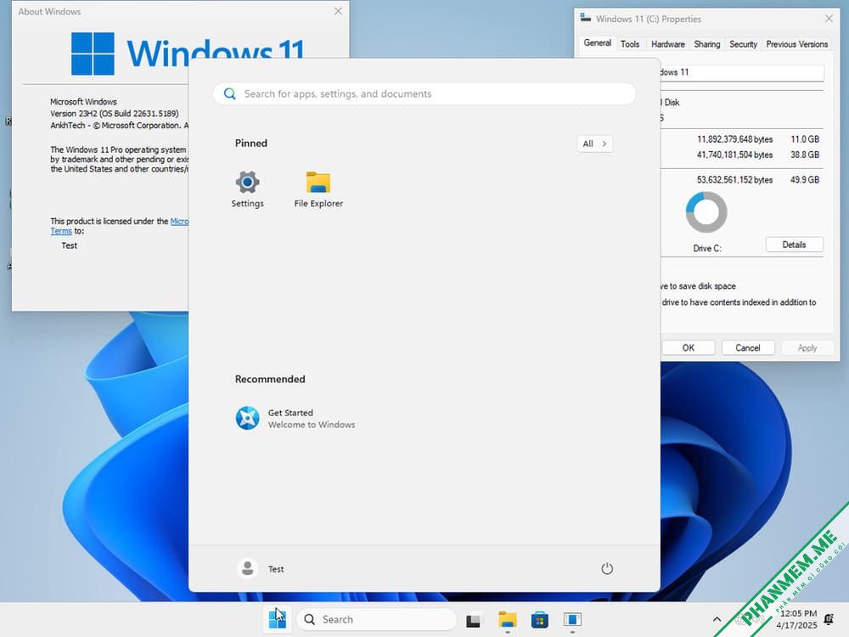The height and width of the screenshot is (637, 849).
Task: Click the drive icon in the Properties title bar
Action: click(x=585, y=18)
